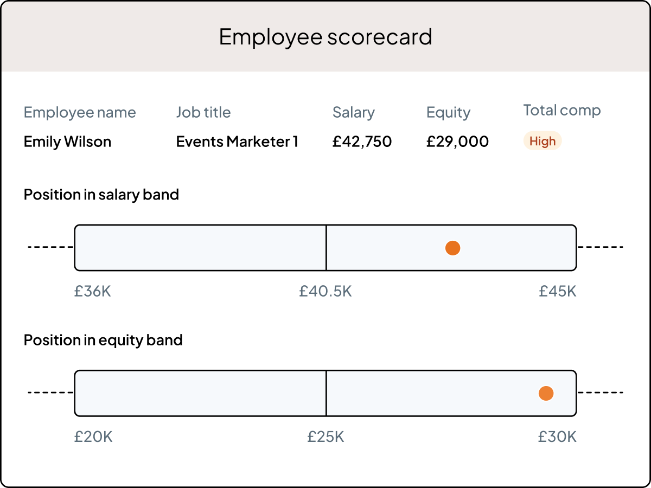This screenshot has height=488, width=651.
Task: Click the Position in equity band heading
Action: click(x=103, y=340)
